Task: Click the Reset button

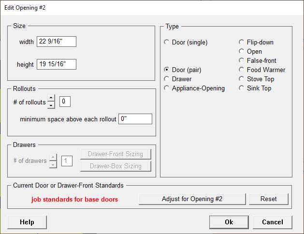Action: [268, 199]
